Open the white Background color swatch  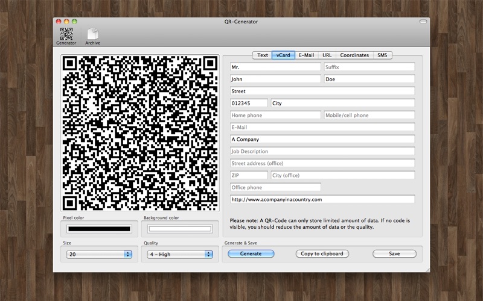(x=180, y=229)
